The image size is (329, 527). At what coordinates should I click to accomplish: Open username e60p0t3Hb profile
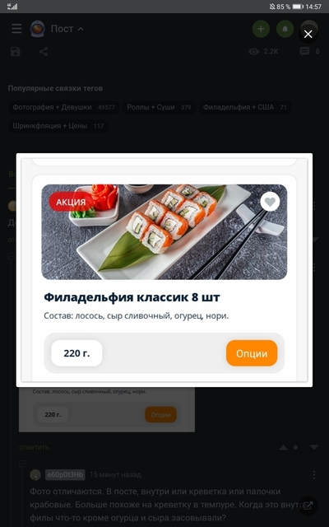point(65,474)
